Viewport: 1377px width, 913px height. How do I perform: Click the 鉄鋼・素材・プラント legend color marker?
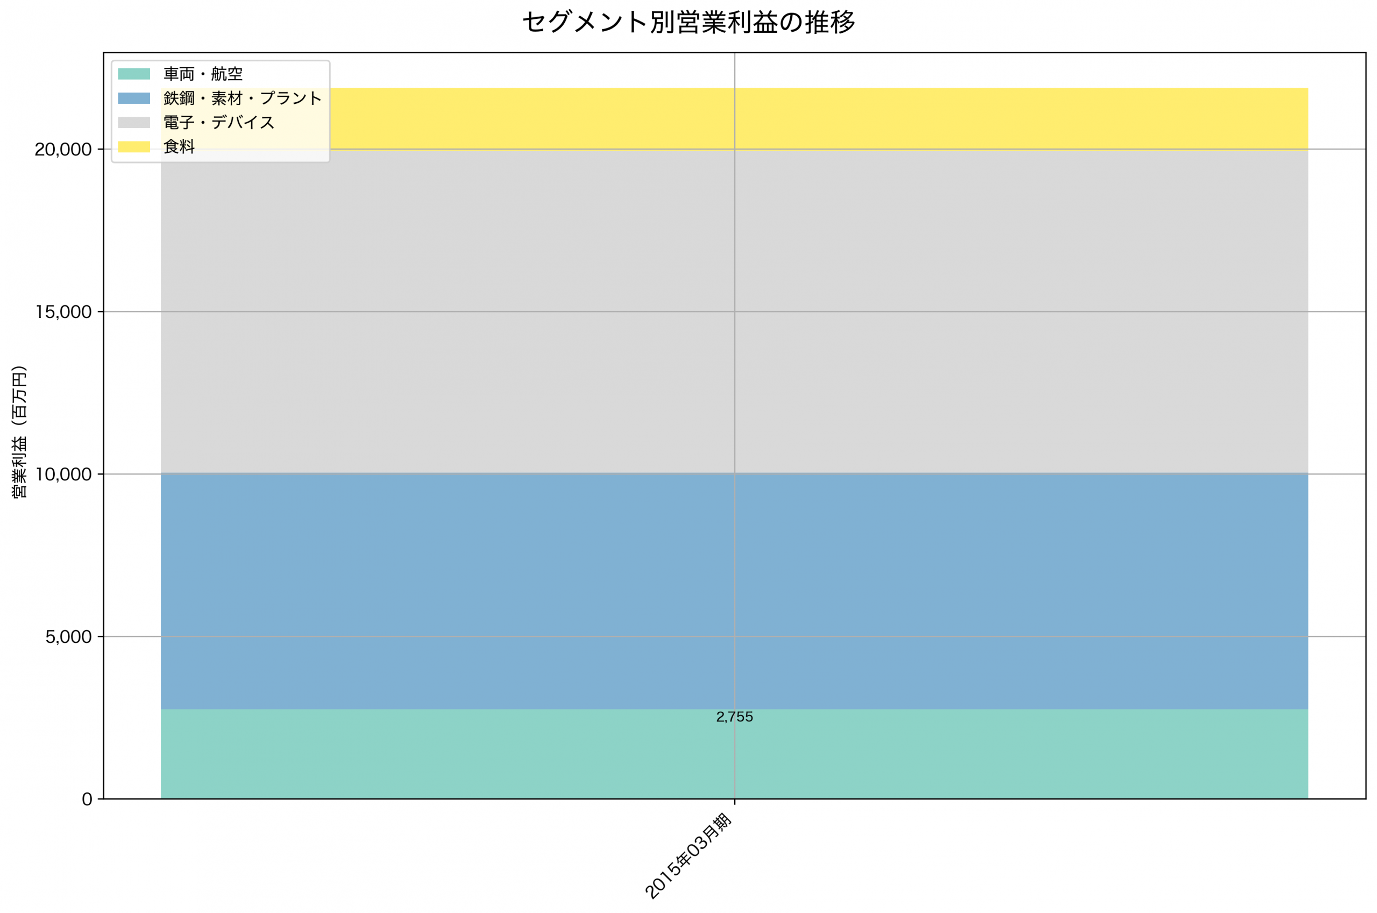pos(134,98)
